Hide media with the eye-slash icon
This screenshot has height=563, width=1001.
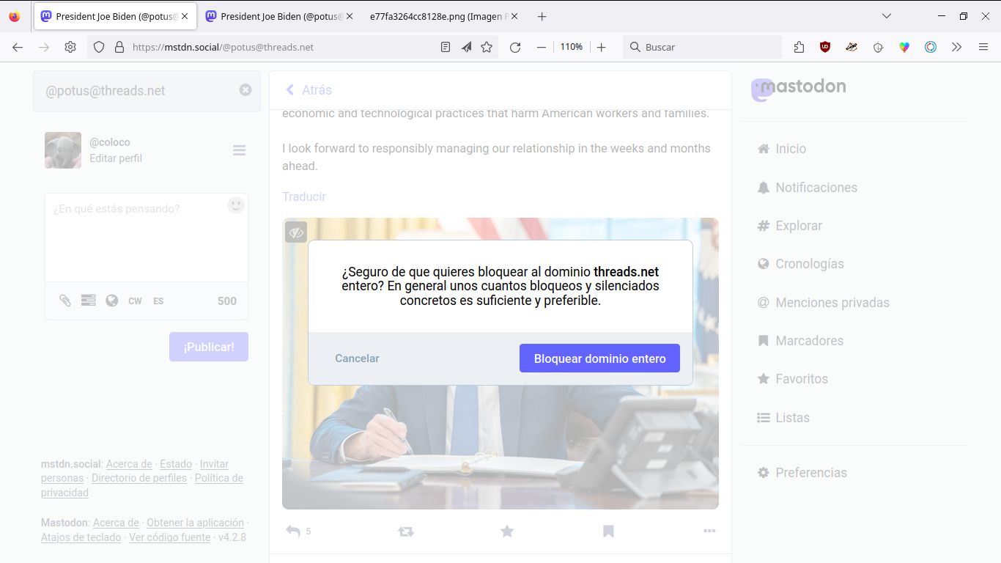click(296, 232)
